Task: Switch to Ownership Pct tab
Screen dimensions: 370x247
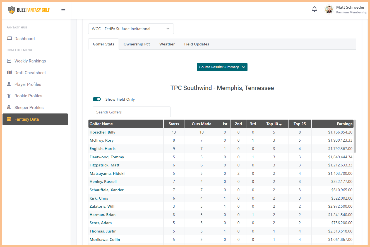Action: (x=137, y=44)
